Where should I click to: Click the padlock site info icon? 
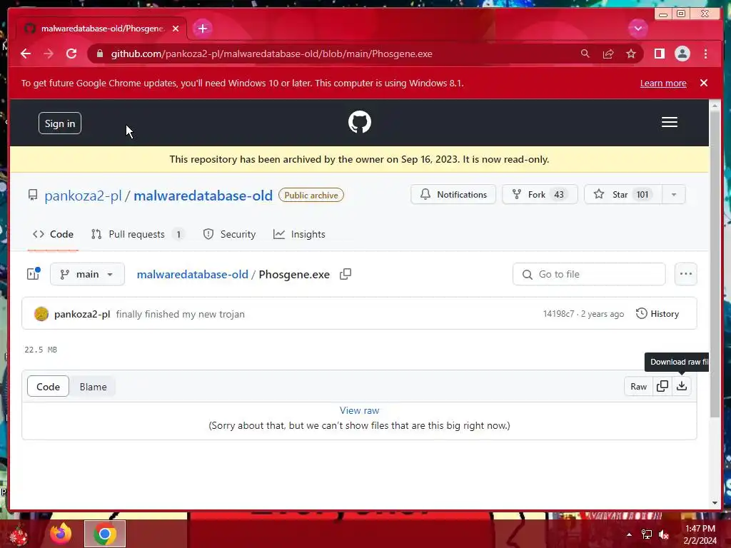[100, 54]
